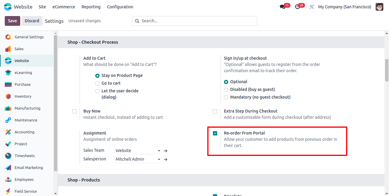Save the settings changes
This screenshot has height=196, width=389.
[13, 21]
